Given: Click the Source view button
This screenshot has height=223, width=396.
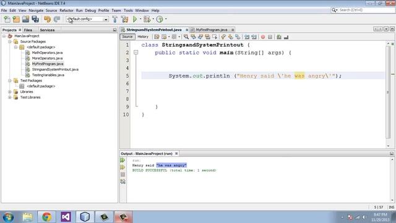Looking at the screenshot, I should coord(127,37).
